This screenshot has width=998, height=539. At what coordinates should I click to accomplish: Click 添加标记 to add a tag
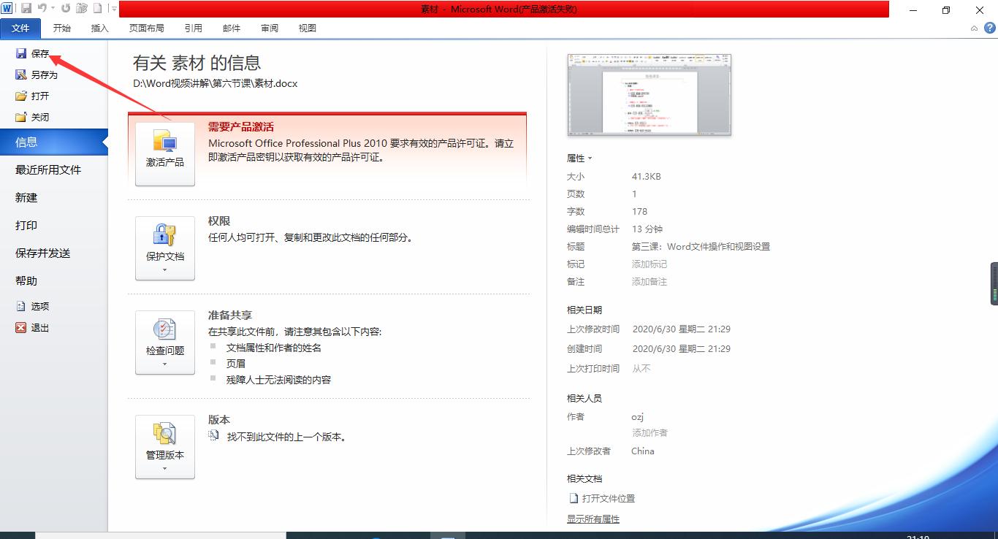pyautogui.click(x=650, y=264)
